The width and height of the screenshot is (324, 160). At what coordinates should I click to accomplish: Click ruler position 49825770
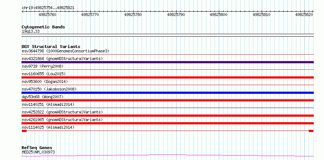[90, 15]
